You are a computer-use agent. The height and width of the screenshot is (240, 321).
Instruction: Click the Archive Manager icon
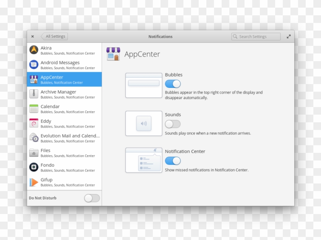coord(34,94)
